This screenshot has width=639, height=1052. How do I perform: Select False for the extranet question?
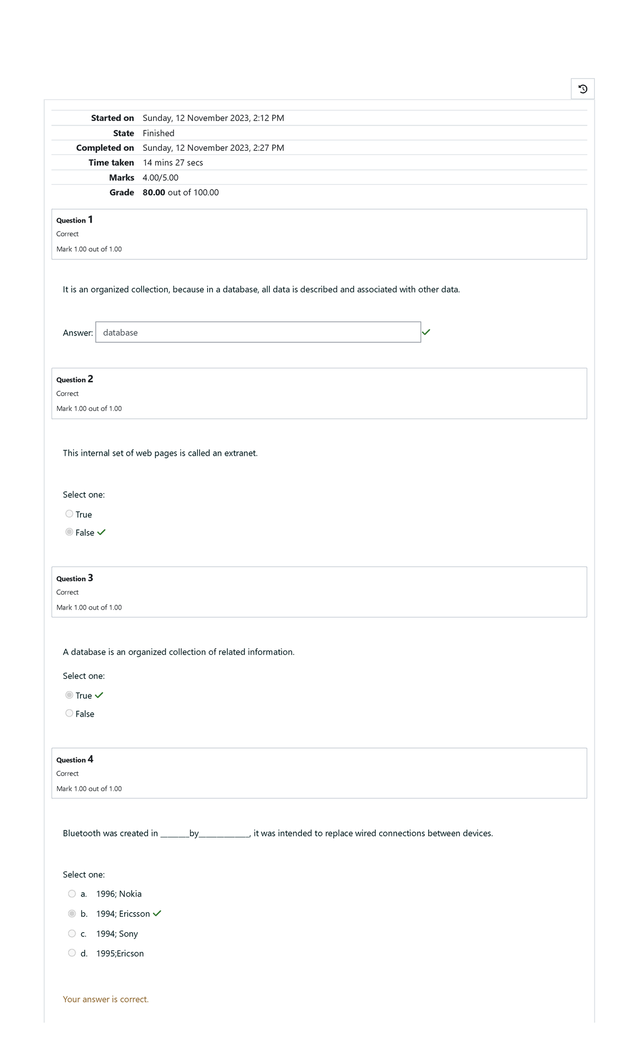click(69, 532)
